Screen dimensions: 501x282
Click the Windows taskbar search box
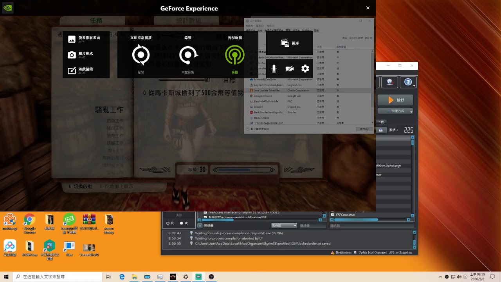[x=58, y=277]
